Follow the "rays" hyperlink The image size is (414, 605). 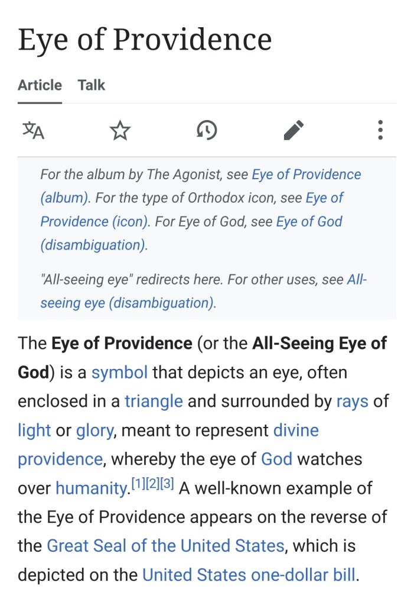click(352, 402)
